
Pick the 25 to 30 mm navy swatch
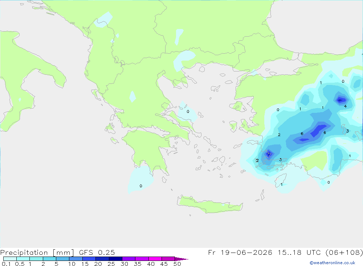[x=115, y=259]
